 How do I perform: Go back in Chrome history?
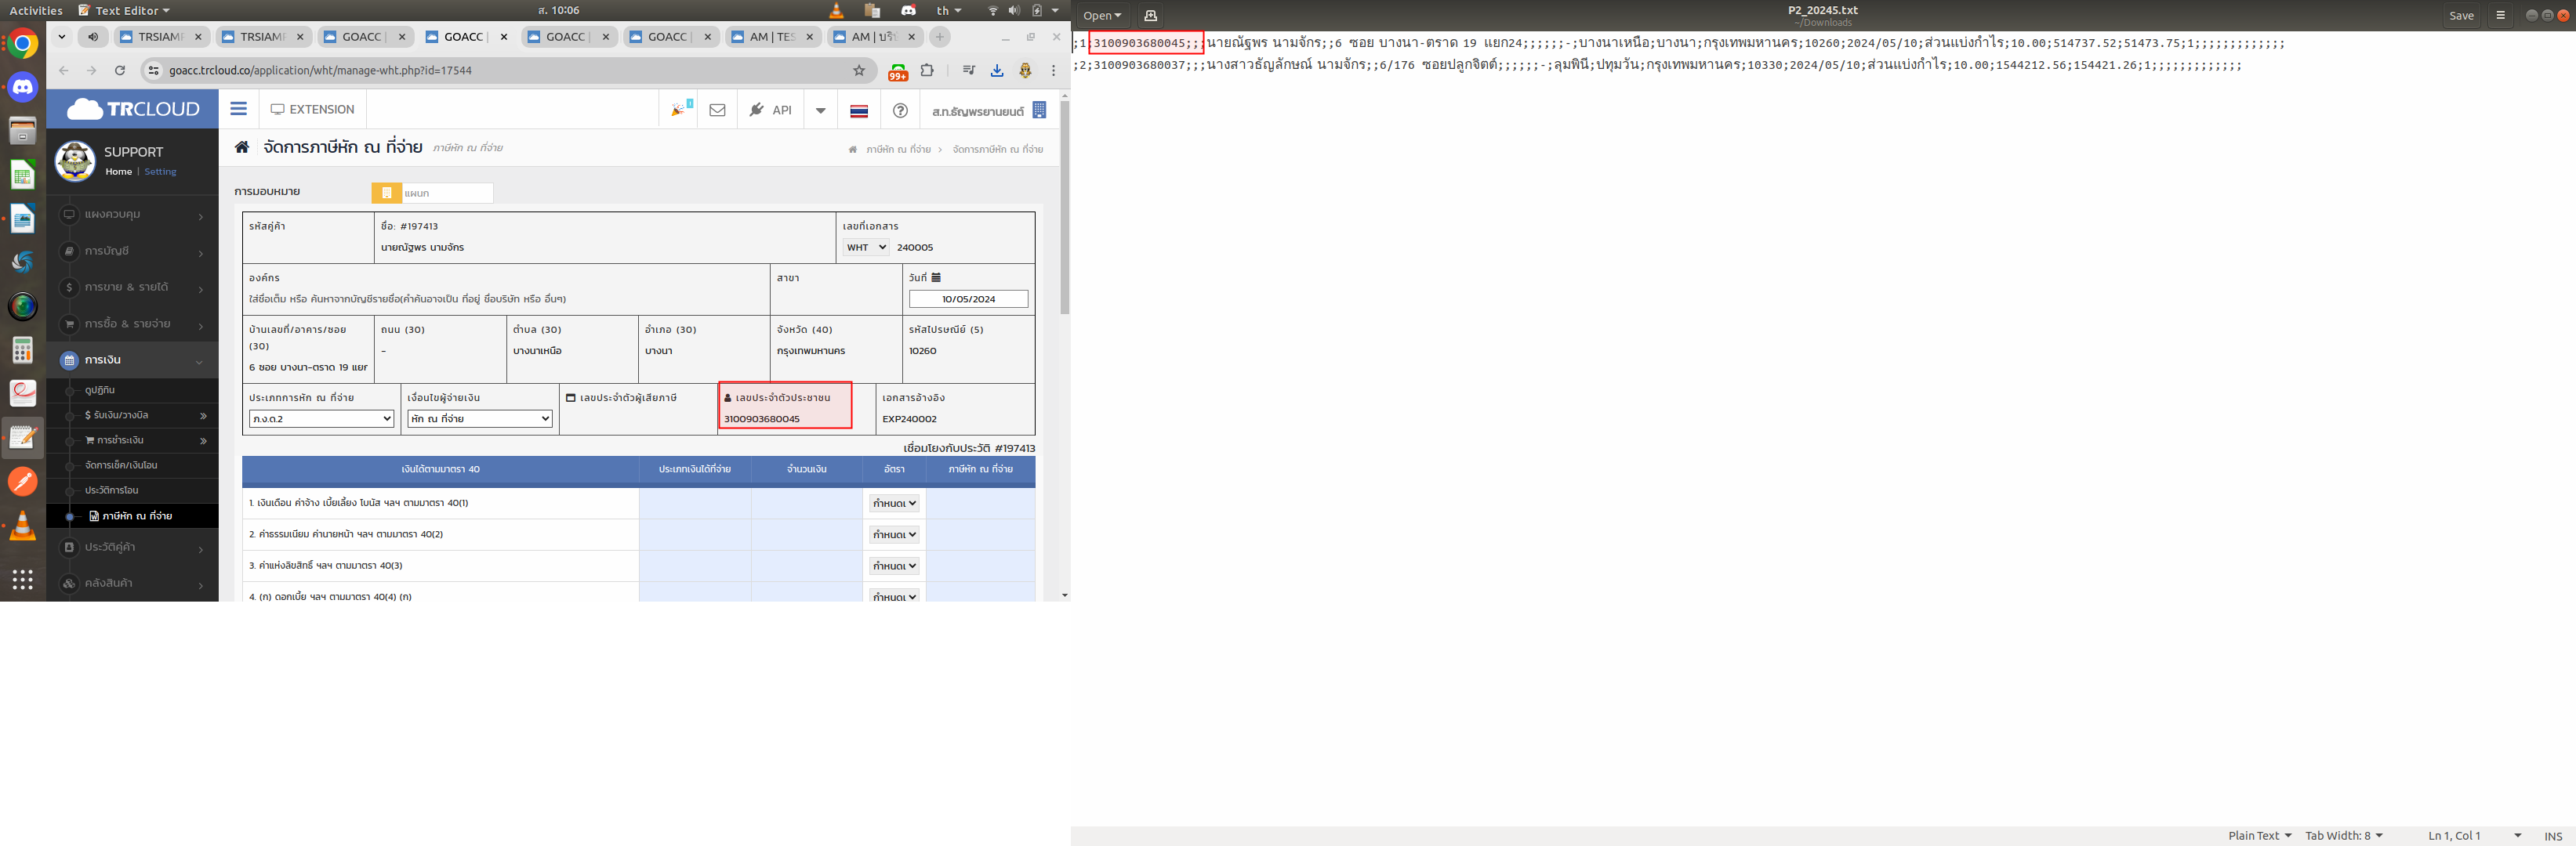point(64,70)
